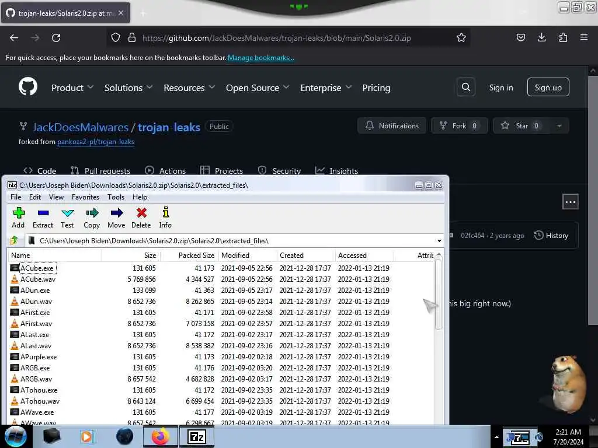Open the Pricing link
The image size is (598, 448).
click(x=376, y=87)
